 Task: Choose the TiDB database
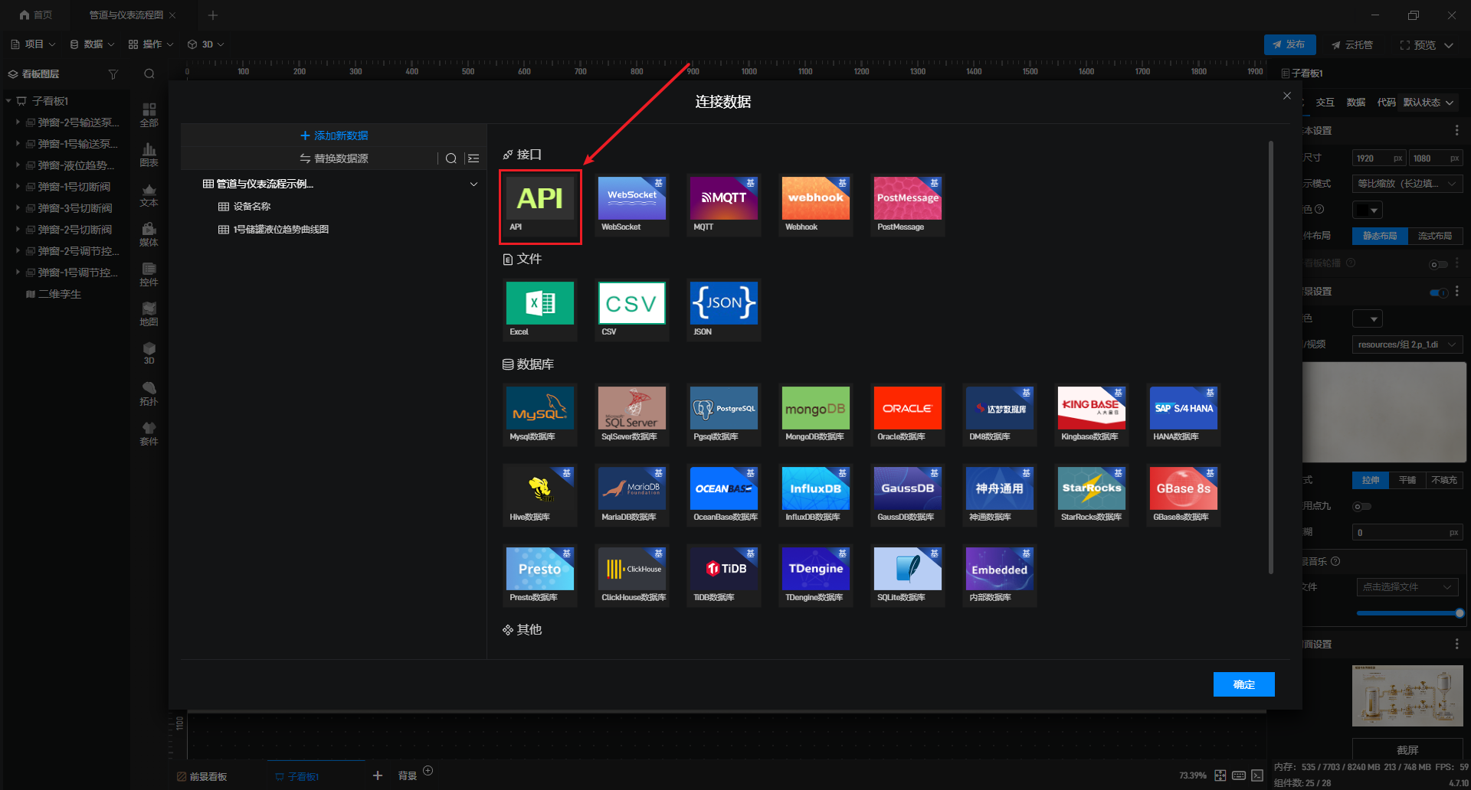coord(724,576)
